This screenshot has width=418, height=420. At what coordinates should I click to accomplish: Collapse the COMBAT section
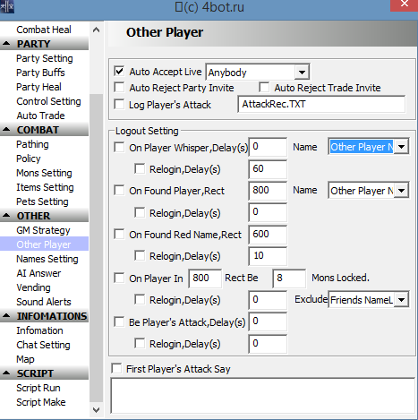click(6, 130)
